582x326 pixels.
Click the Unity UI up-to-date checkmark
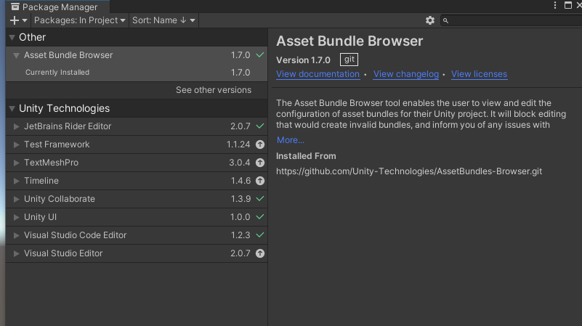(x=260, y=216)
